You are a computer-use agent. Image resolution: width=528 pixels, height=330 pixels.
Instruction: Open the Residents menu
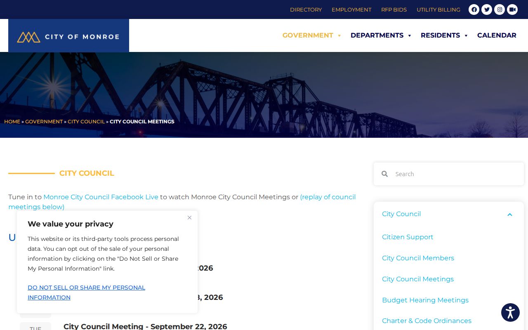440,35
